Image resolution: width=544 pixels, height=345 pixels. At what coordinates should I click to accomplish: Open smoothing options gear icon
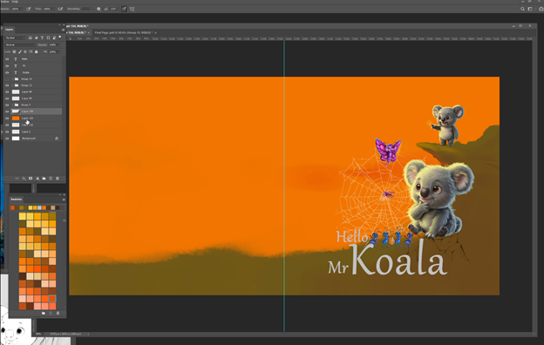(99, 9)
